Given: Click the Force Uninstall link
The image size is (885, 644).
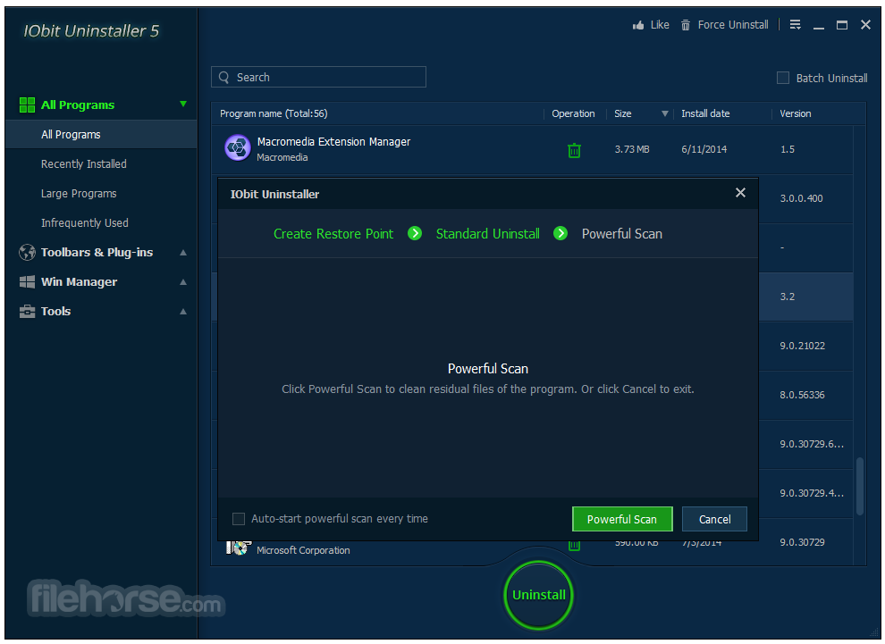Looking at the screenshot, I should pos(733,25).
